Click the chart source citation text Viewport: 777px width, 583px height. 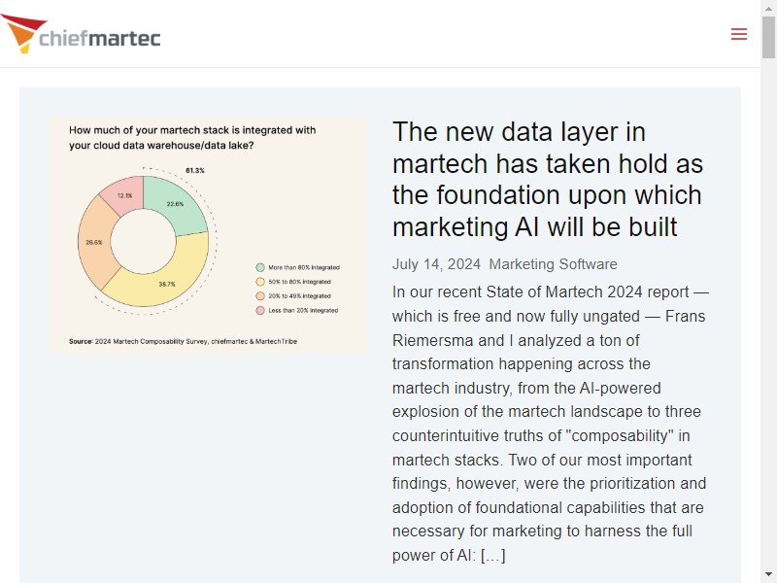click(183, 341)
